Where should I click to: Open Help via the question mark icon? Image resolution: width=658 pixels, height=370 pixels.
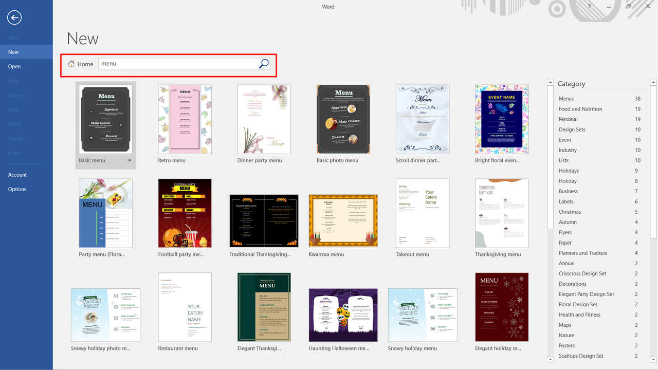point(589,7)
